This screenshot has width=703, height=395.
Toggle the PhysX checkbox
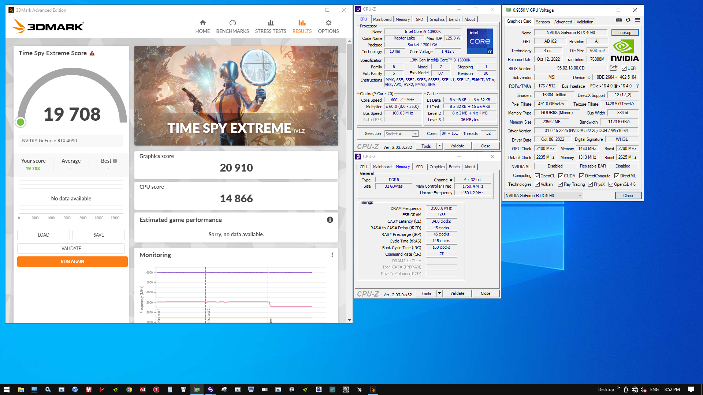click(590, 184)
